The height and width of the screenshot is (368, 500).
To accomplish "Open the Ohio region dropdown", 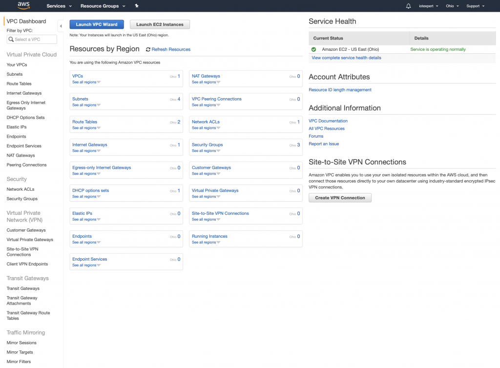I will pyautogui.click(x=452, y=6).
